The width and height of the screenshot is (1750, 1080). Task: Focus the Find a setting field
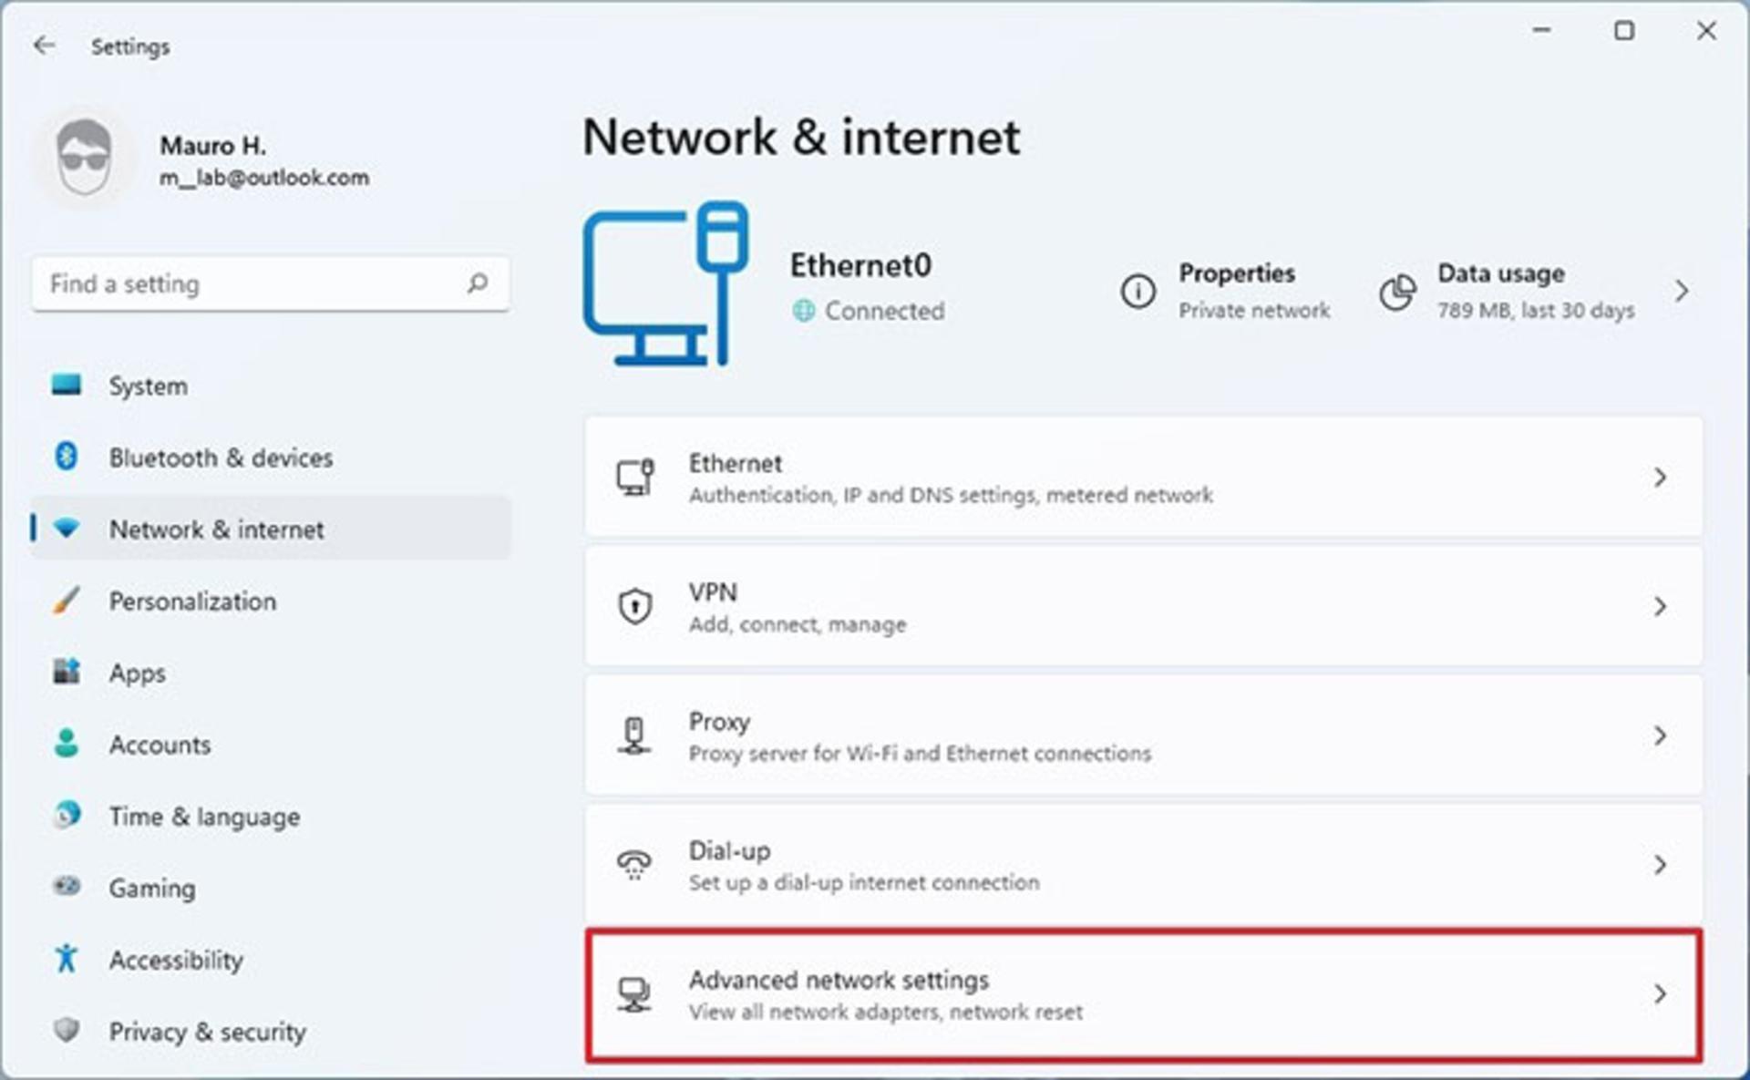click(271, 283)
